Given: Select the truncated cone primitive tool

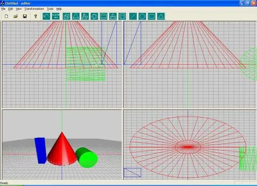Looking at the screenshot, I should click(x=113, y=16).
